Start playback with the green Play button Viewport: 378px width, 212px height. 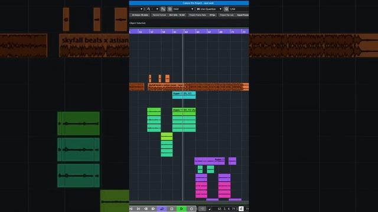coord(181,209)
